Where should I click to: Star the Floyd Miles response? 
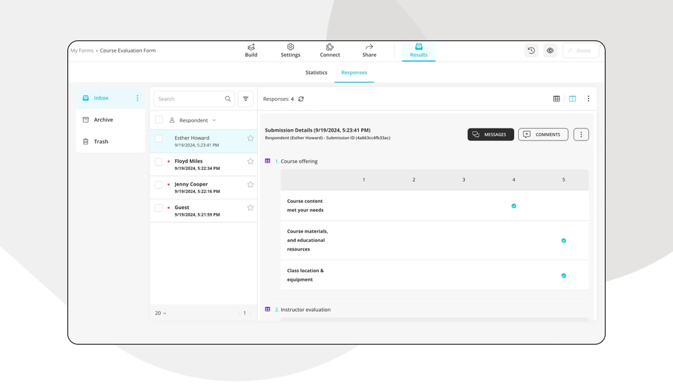click(250, 161)
